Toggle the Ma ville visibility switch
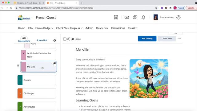 66,39
